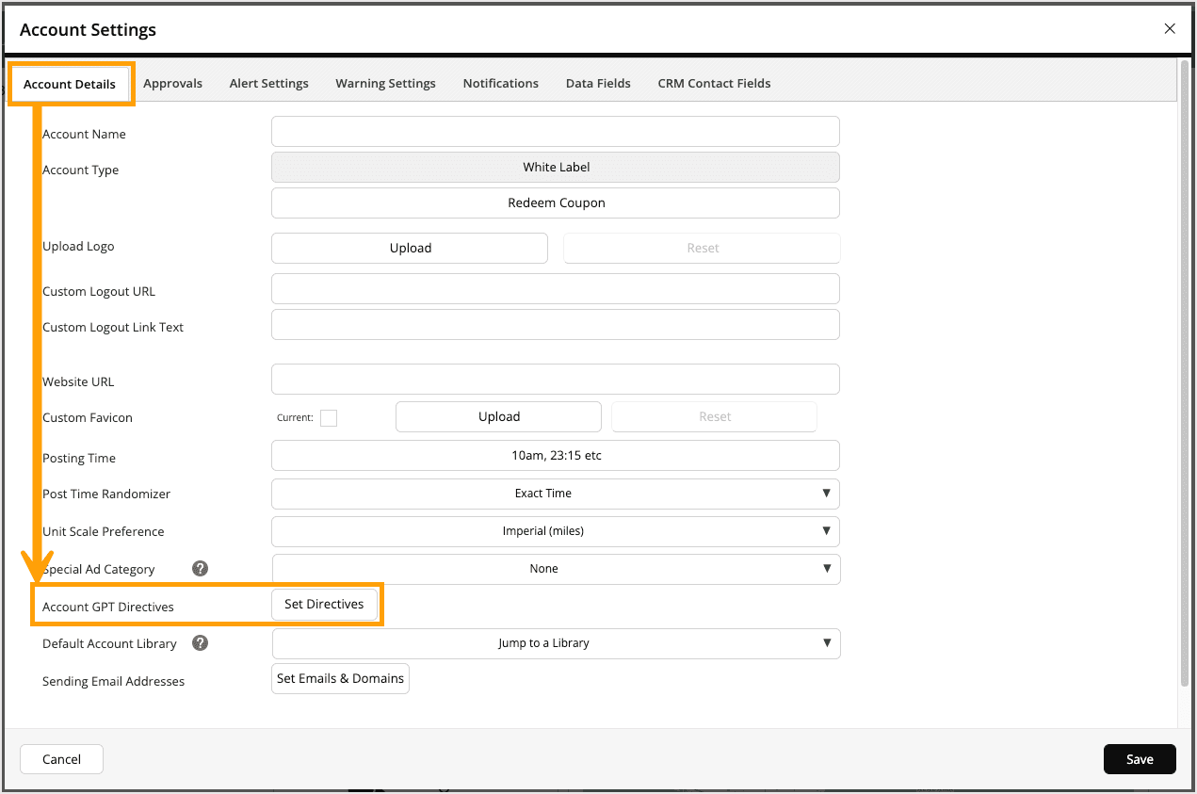Click Set Emails & Domains button
Screen dimensions: 1197x794
point(340,679)
